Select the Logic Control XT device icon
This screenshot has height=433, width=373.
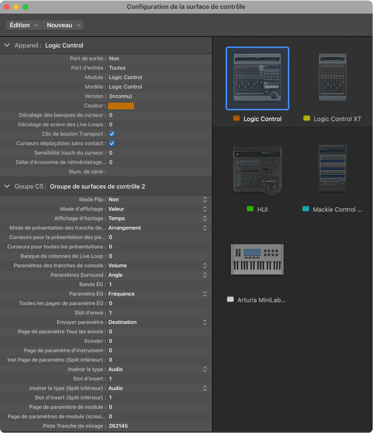point(332,78)
